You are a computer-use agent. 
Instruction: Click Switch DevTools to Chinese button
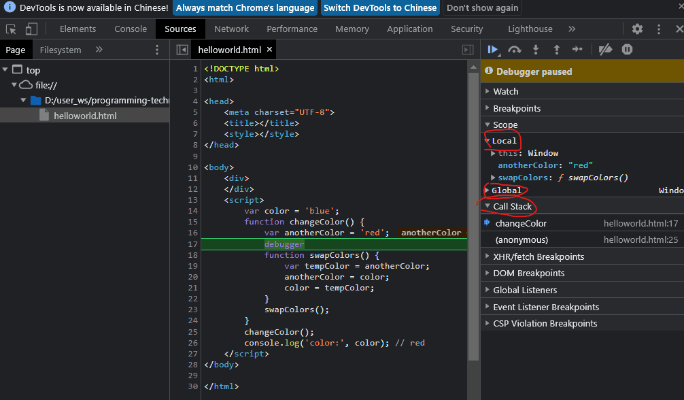click(x=380, y=8)
